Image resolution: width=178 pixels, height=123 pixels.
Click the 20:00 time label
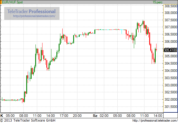click(77, 116)
